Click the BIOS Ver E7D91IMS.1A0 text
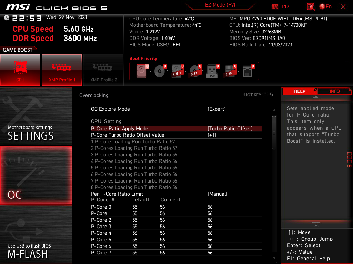353x264 pixels. tap(257, 38)
